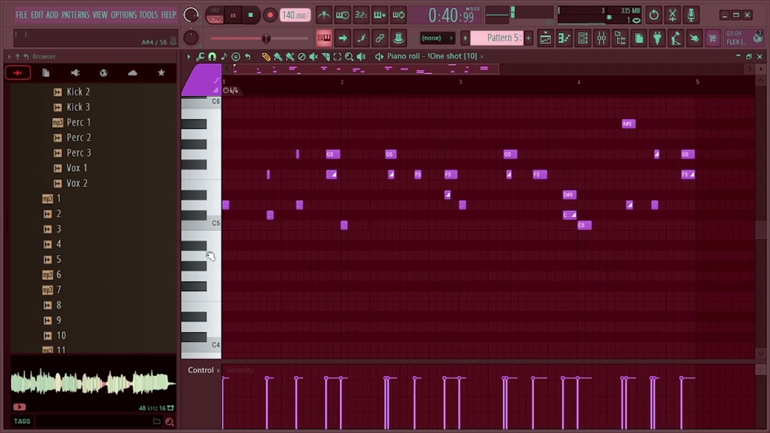Open the (none) snap dropdown
Viewport: 770px width, 433px height.
437,38
